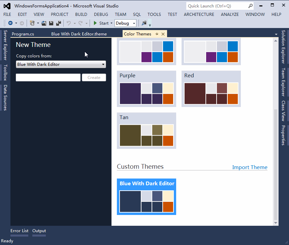Image resolution: width=289 pixels, height=245 pixels.
Task: Open the ARCHITECTURE menu
Action: point(199,15)
